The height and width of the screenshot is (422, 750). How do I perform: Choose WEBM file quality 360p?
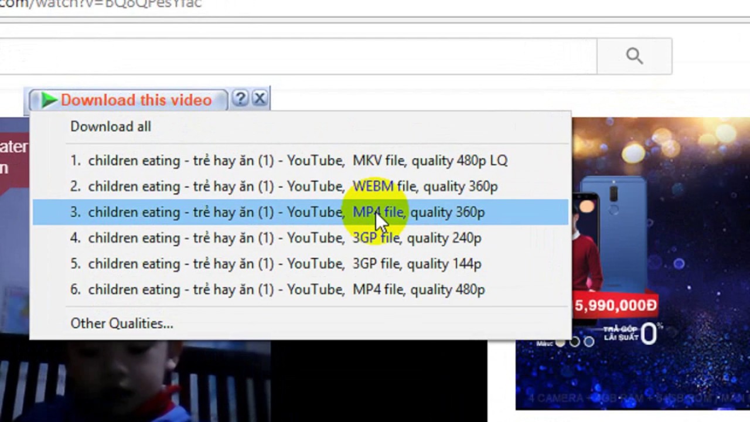[x=300, y=186]
